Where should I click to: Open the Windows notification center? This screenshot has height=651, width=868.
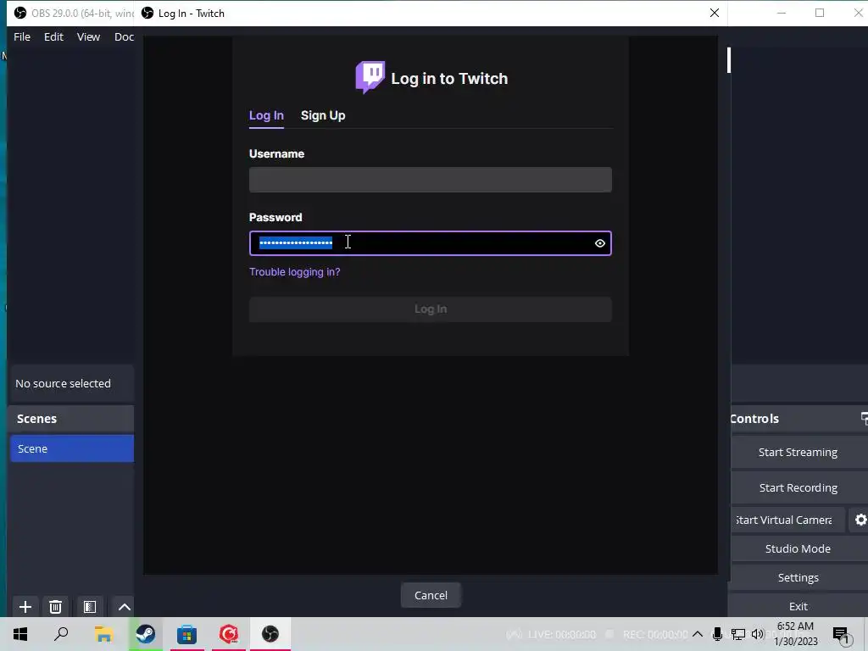click(842, 635)
